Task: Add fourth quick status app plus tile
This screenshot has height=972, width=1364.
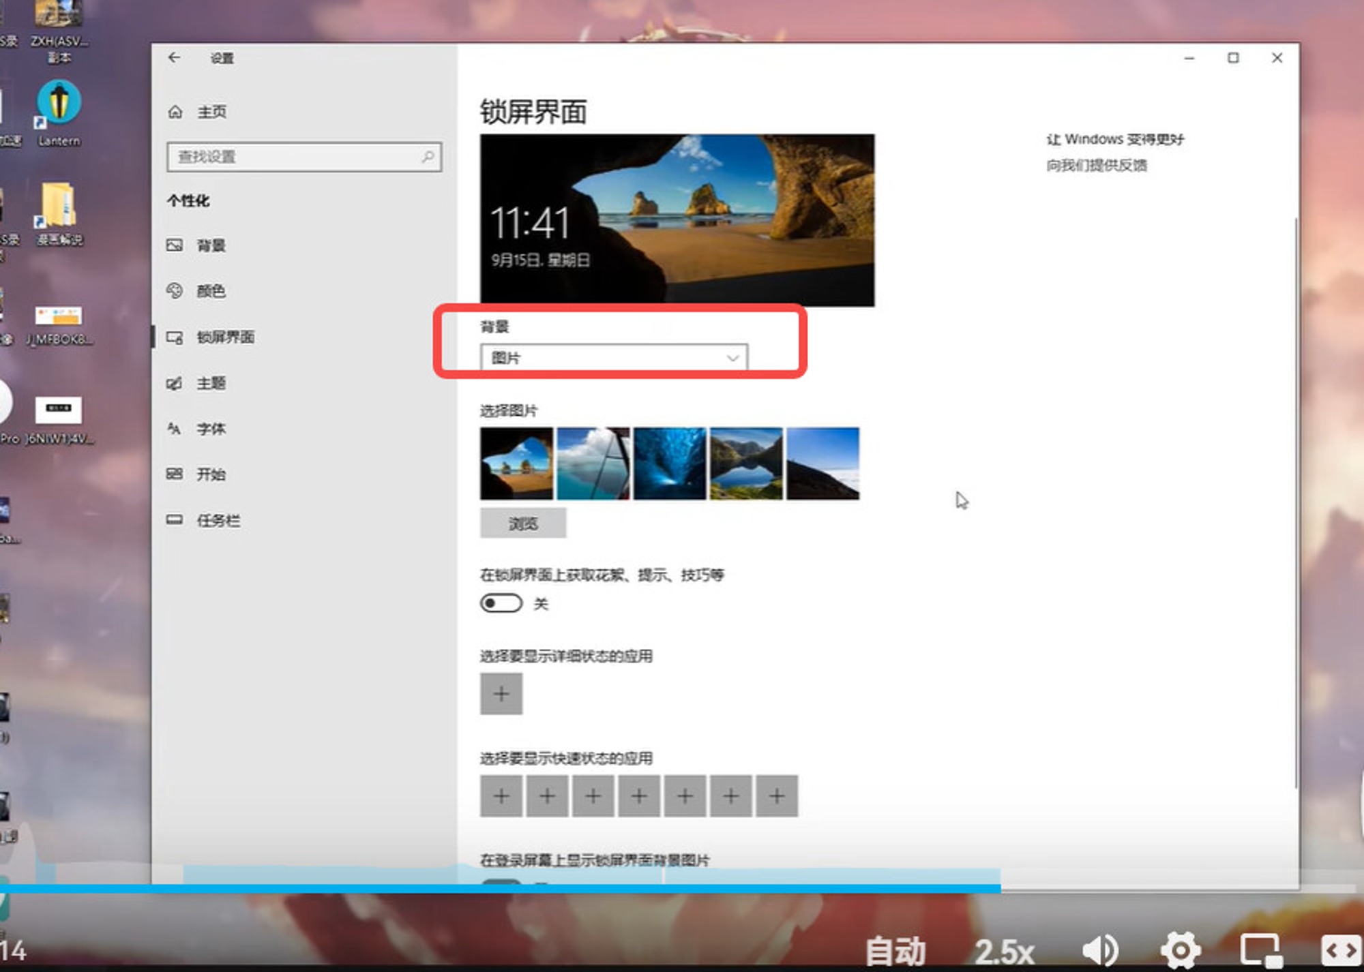Action: pyautogui.click(x=639, y=795)
